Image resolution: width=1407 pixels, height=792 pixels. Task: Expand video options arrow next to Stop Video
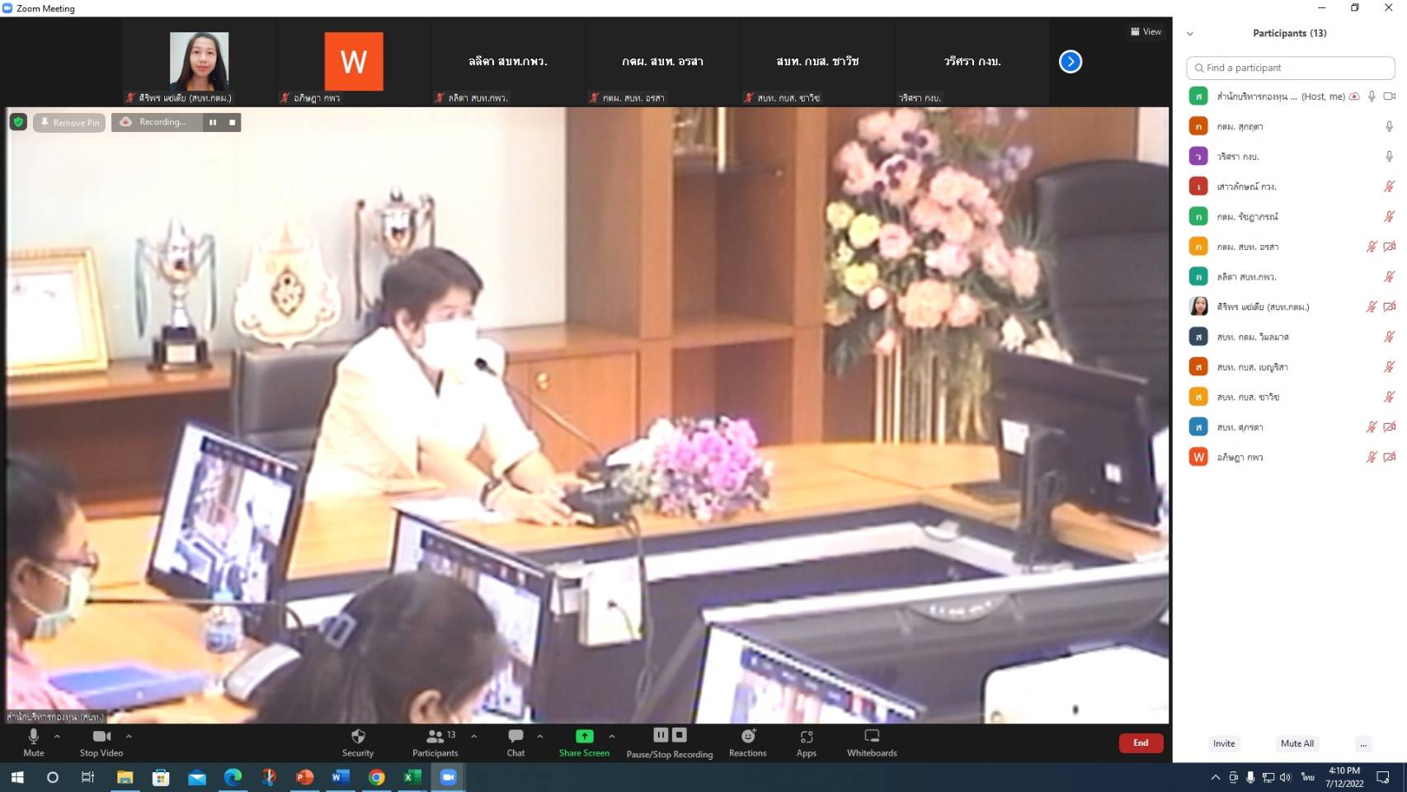[x=129, y=736]
